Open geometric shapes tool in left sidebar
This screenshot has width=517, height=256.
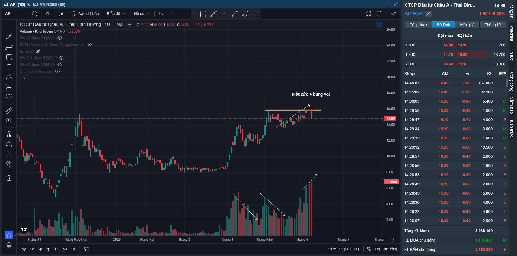[9, 57]
